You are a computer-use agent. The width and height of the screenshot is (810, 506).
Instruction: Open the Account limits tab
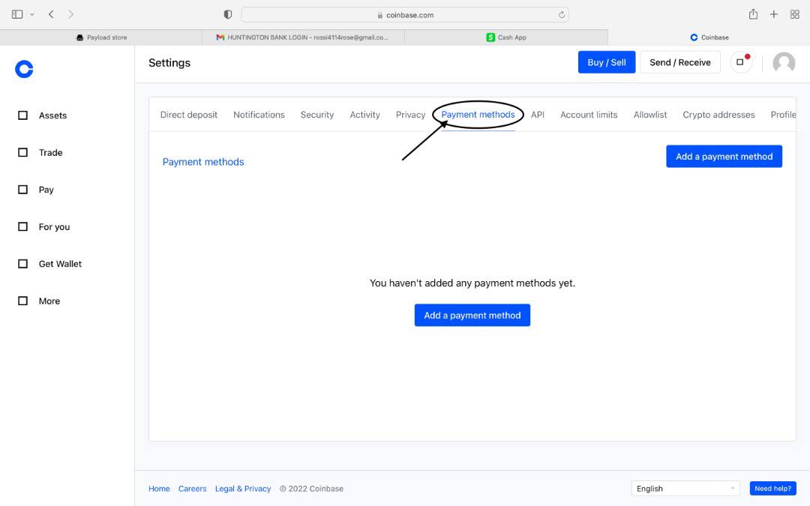click(x=589, y=115)
